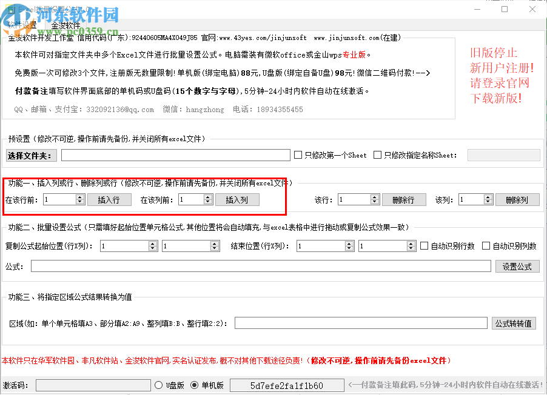Open the 金浚软件 menu
The height and width of the screenshot is (395, 547).
(67, 25)
